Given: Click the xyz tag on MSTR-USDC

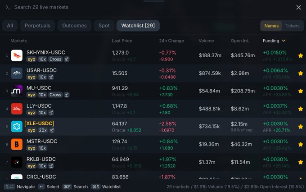Looking at the screenshot, I should (31, 148).
